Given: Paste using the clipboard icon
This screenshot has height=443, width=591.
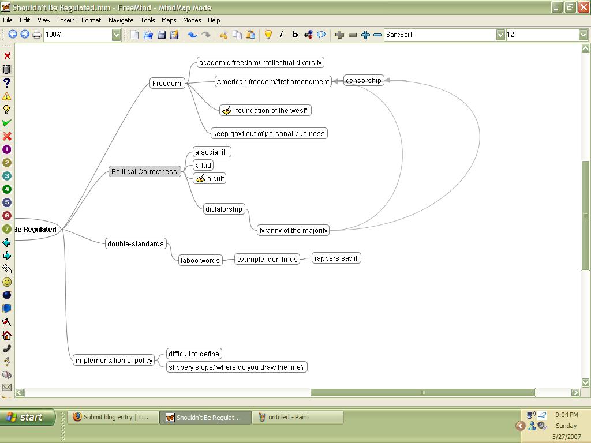Looking at the screenshot, I should 250,35.
